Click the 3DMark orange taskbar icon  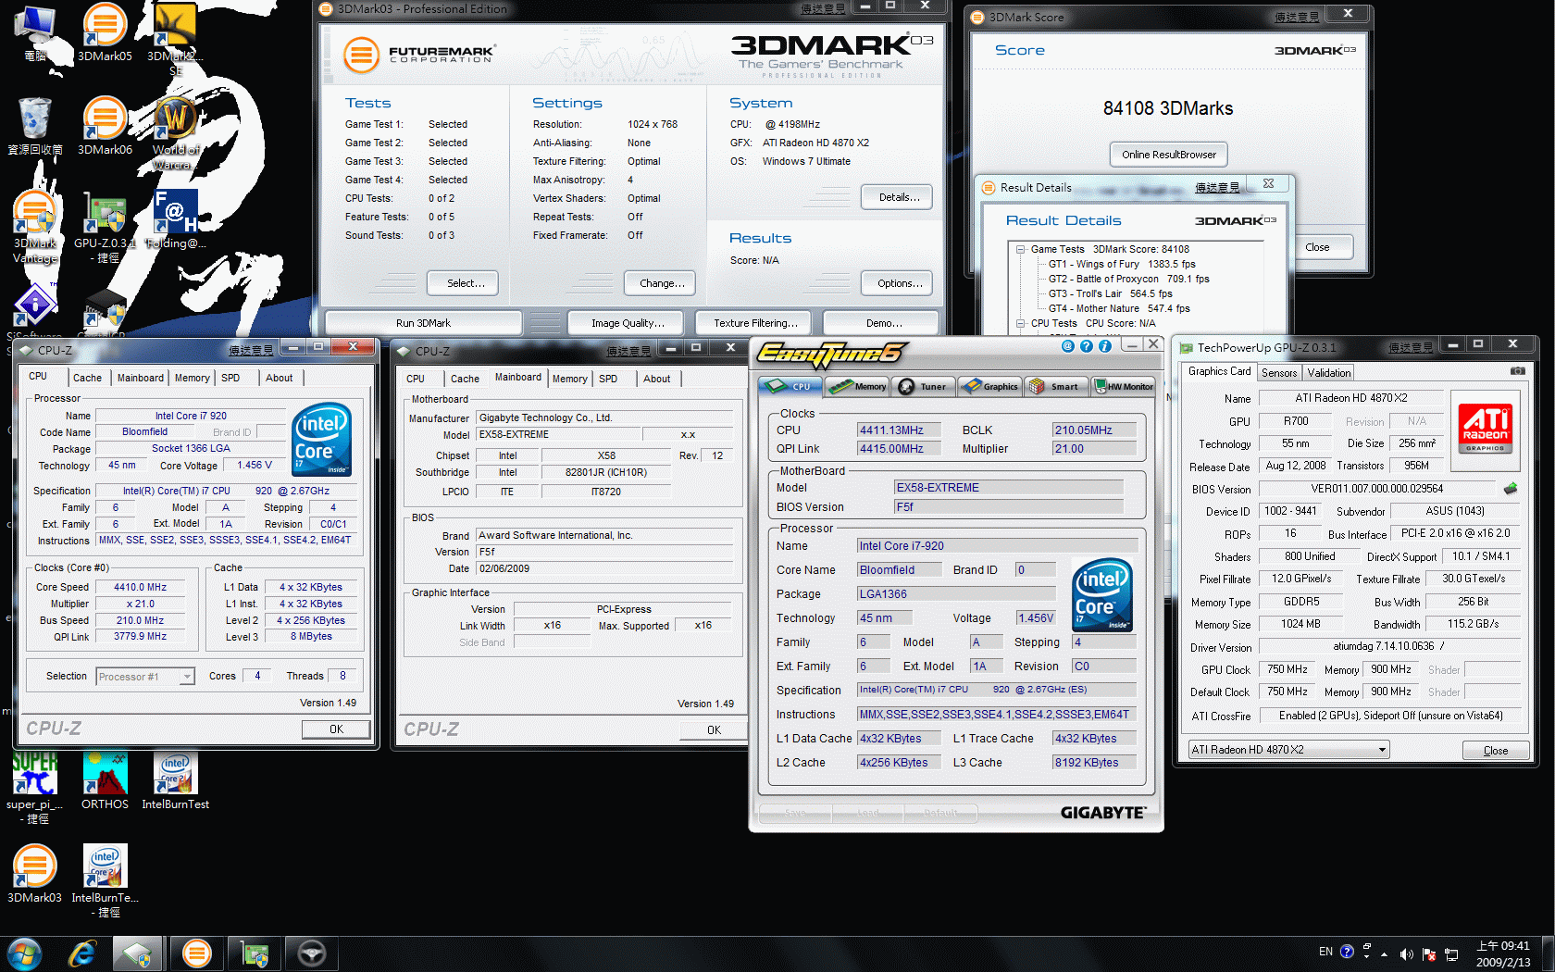click(197, 953)
